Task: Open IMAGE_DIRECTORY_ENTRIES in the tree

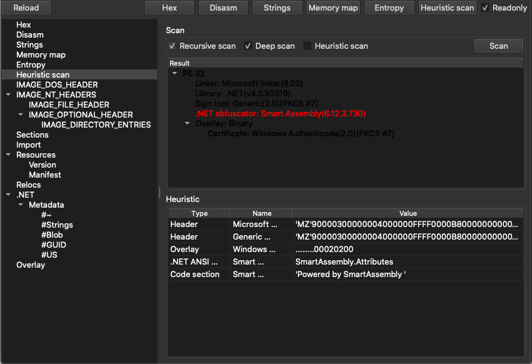Action: click(96, 124)
